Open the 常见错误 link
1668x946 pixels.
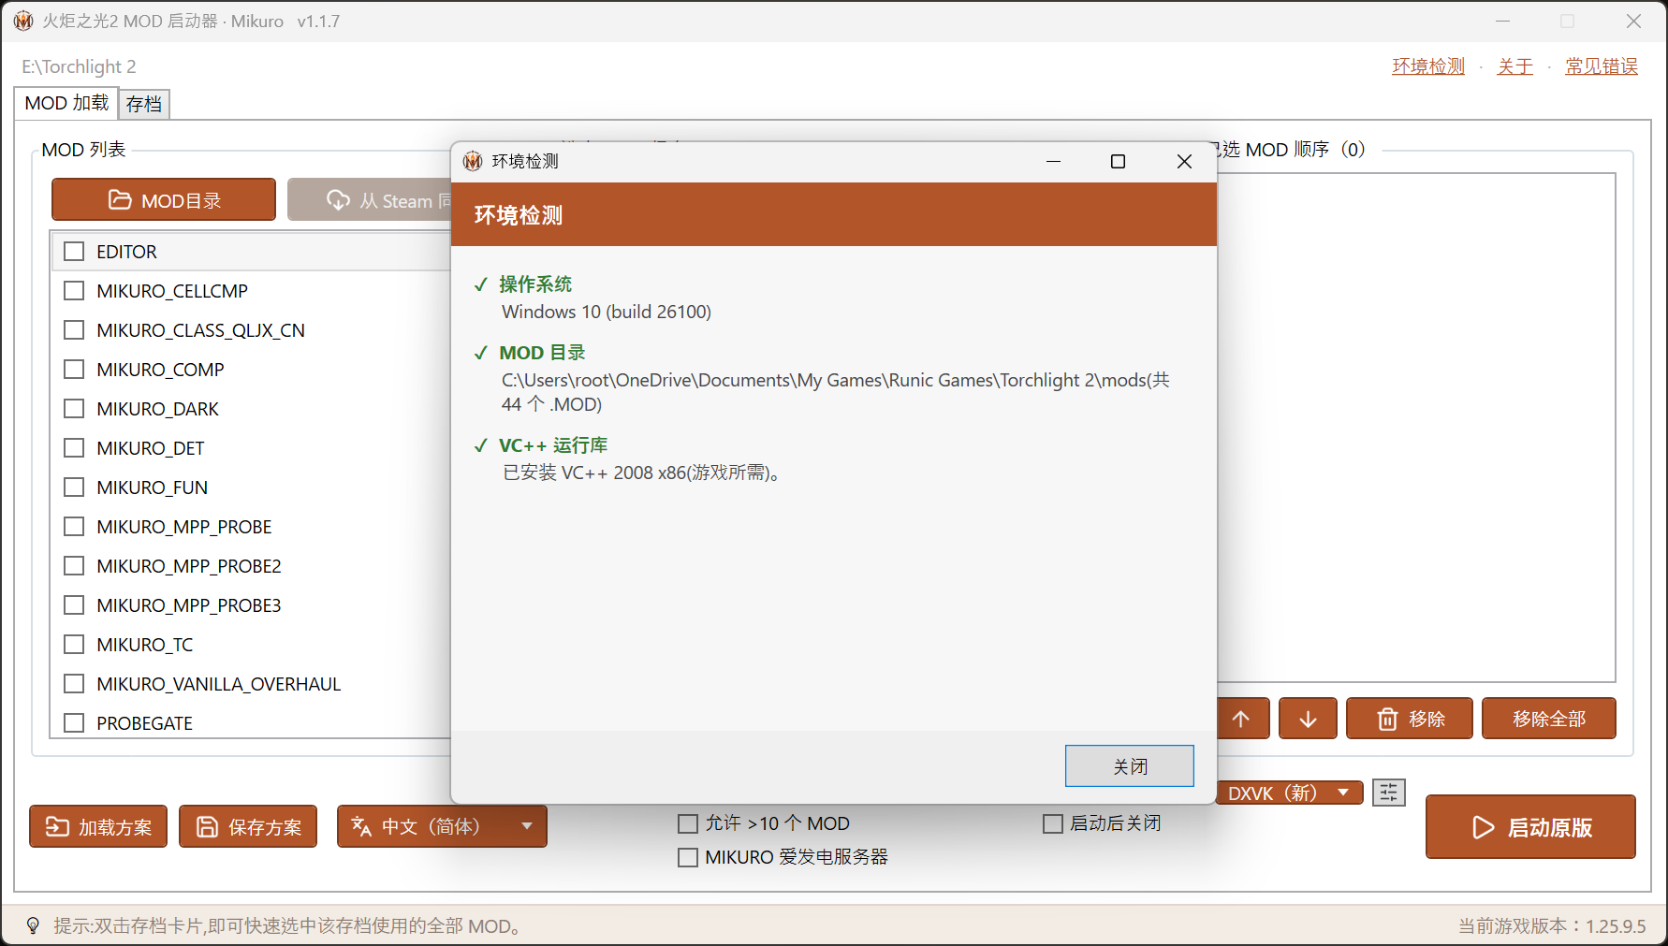(1602, 66)
